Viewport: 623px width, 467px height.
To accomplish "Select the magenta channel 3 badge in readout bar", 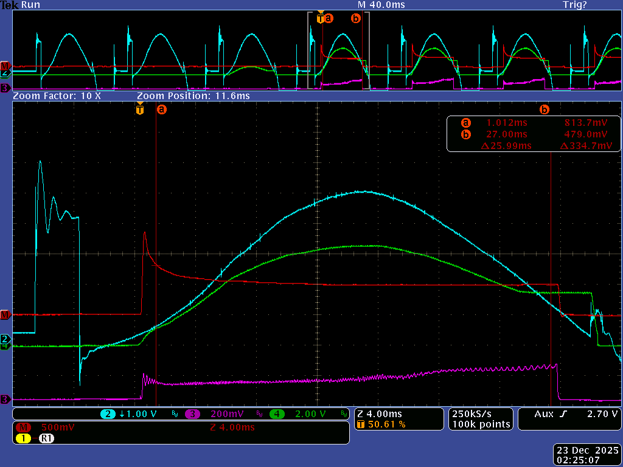I will (193, 414).
